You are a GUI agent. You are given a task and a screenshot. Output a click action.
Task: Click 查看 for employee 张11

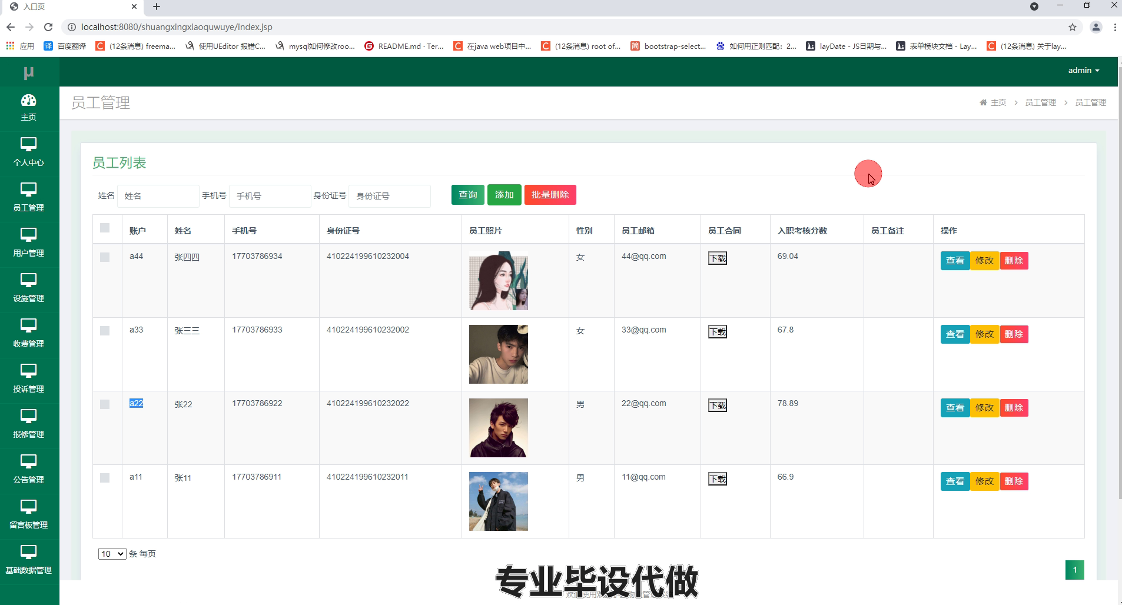pyautogui.click(x=955, y=481)
